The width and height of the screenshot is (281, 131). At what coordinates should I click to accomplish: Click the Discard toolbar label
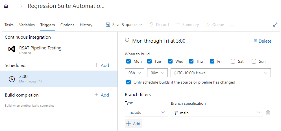pos(162,25)
